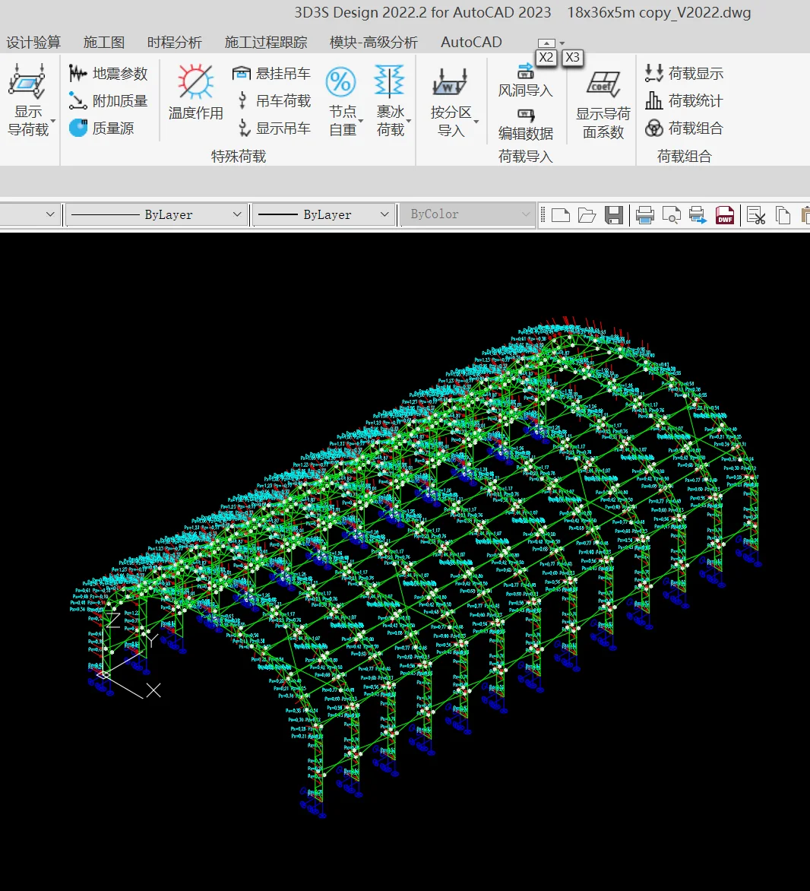
Task: Open the 模块-高级分析 ribbon tab
Action: pos(374,43)
